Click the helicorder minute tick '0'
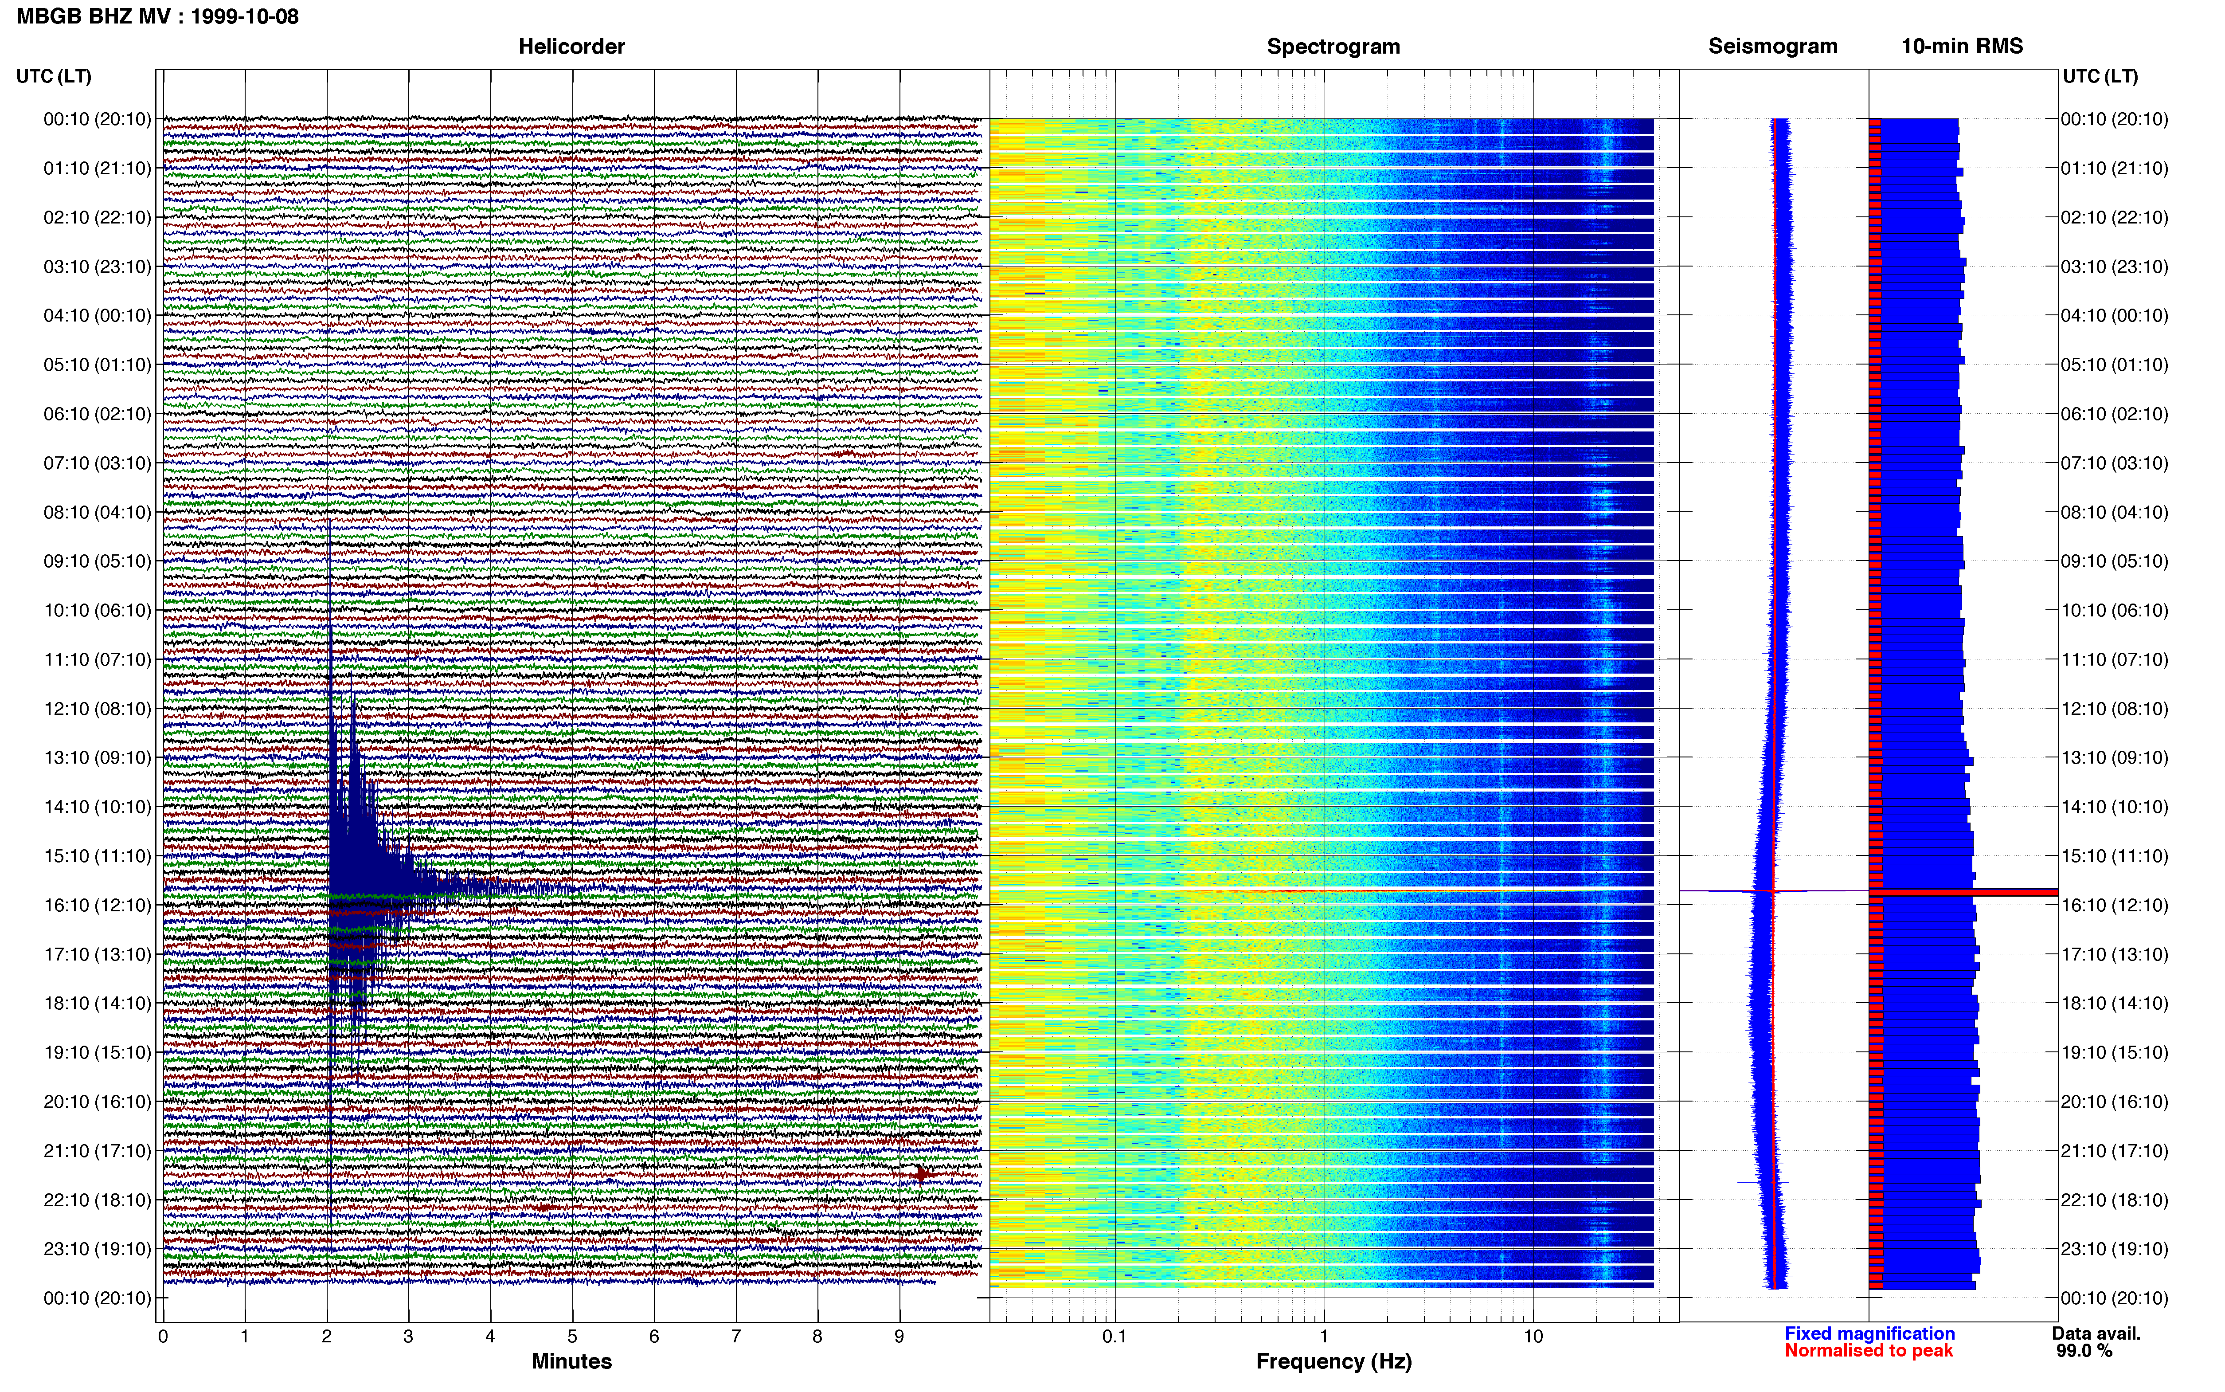 coord(163,1337)
